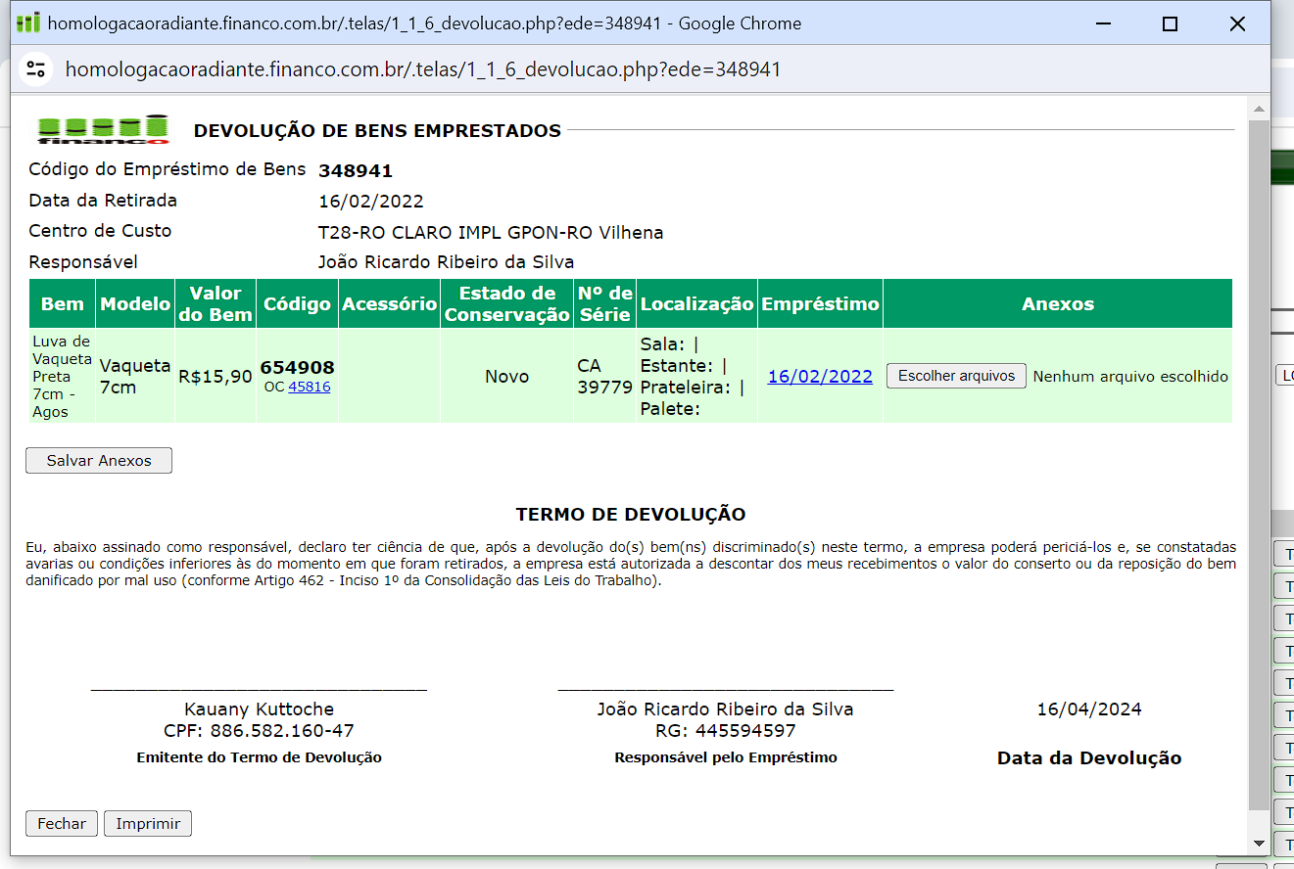Click the Escolher arquivos button
This screenshot has width=1294, height=869.
click(x=956, y=376)
